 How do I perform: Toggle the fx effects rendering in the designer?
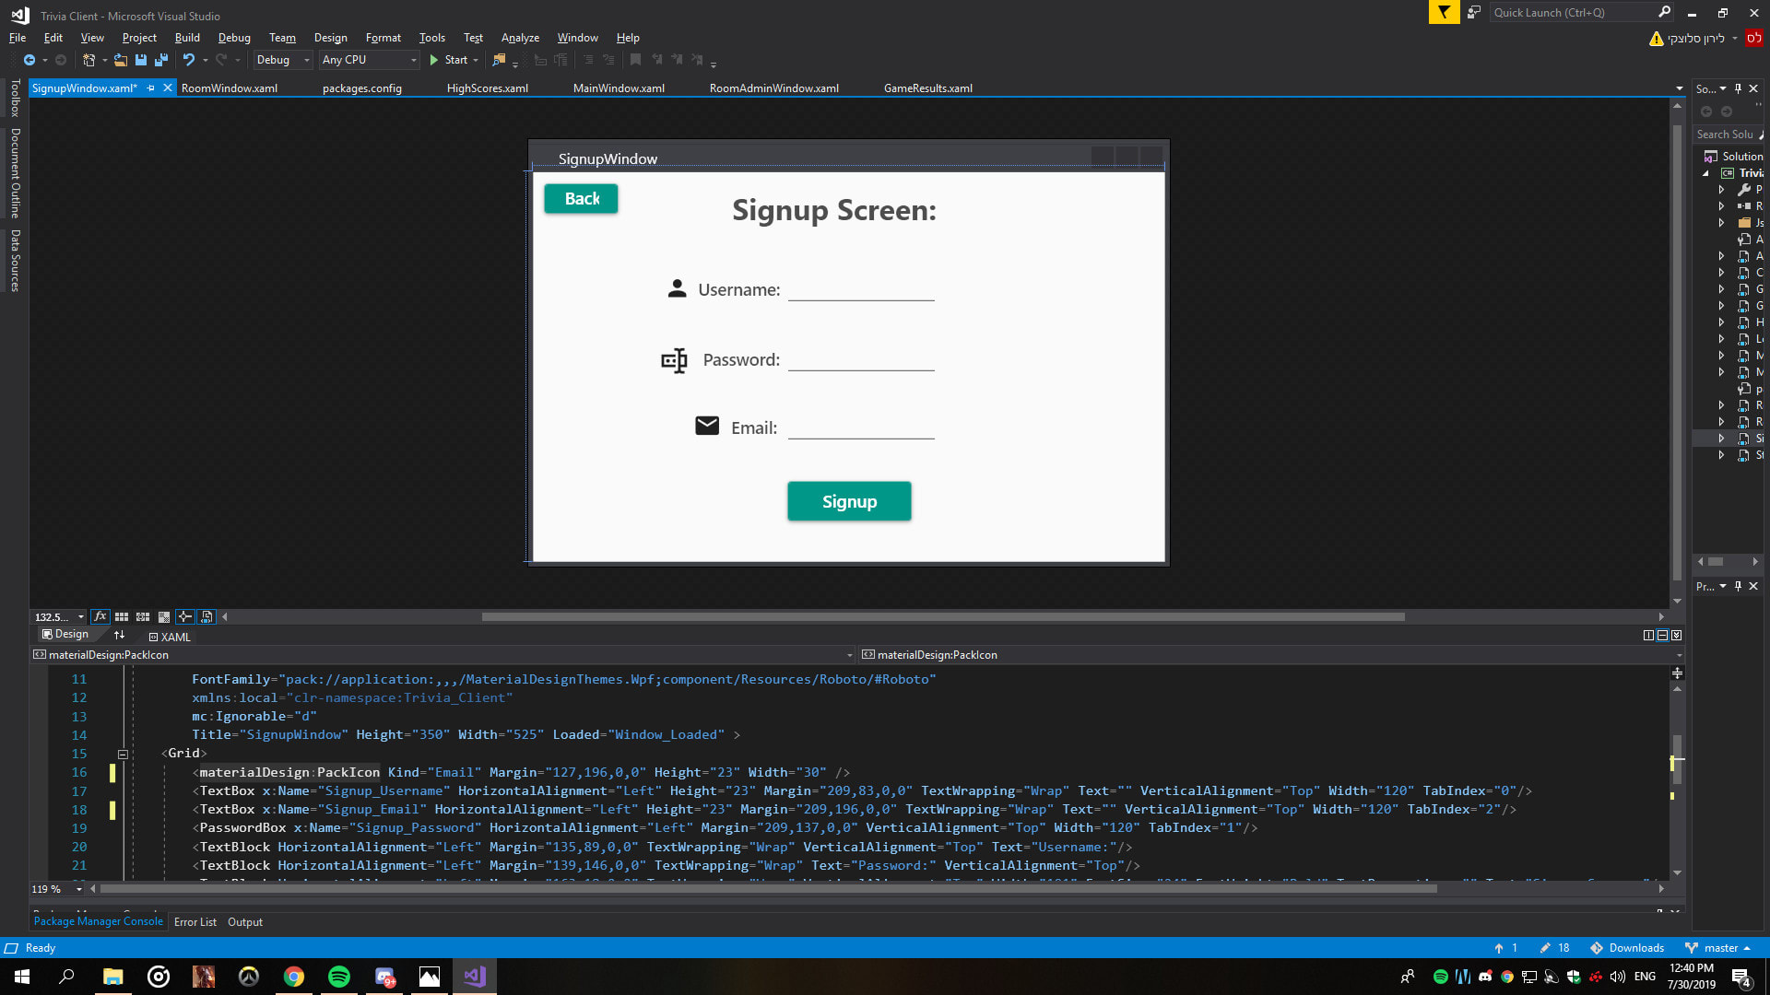(100, 616)
